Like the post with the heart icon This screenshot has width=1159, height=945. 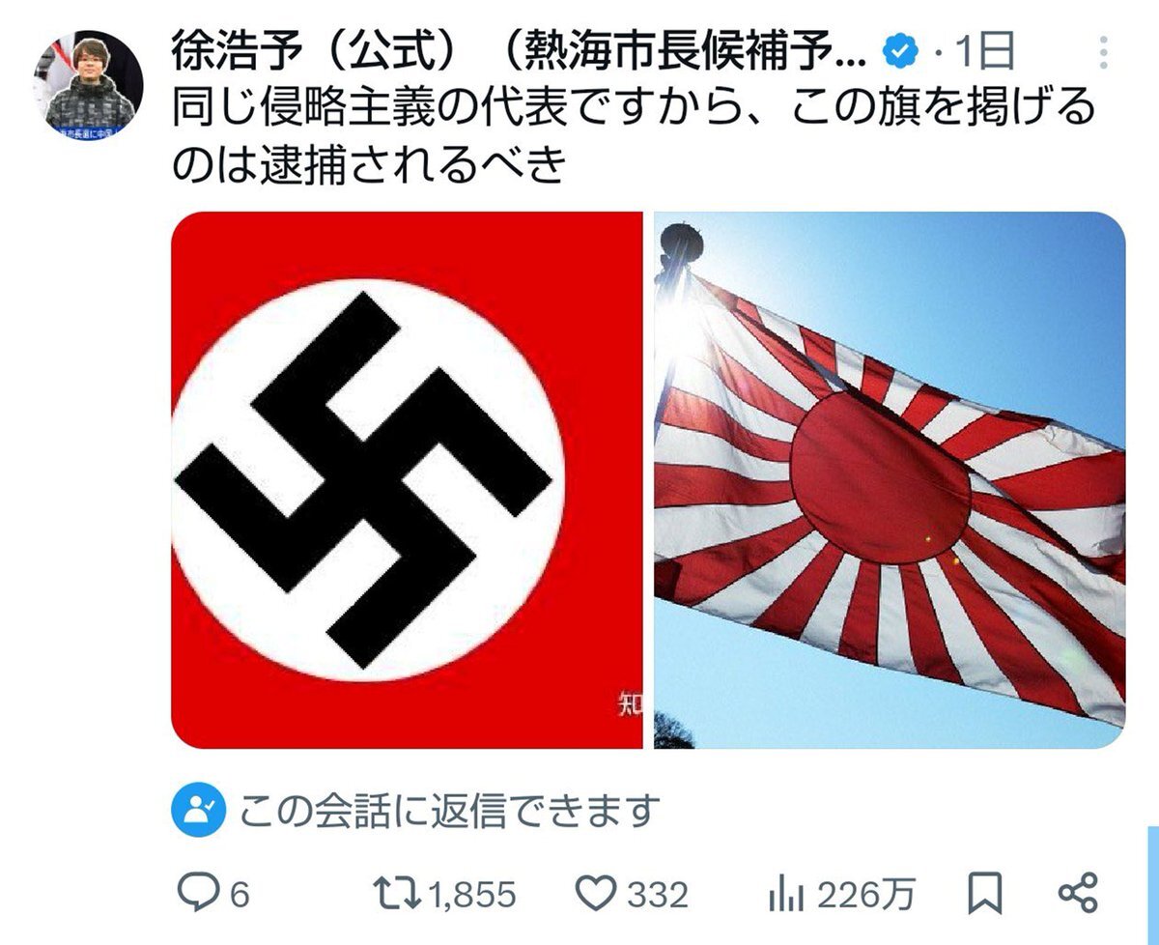click(x=600, y=894)
